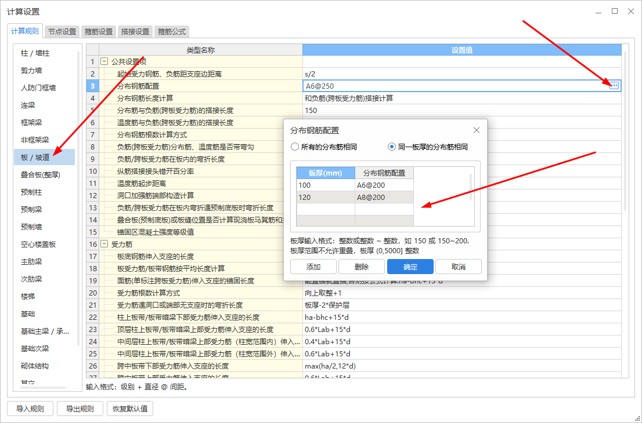Close the 分布钢筋配置 dialog

(x=476, y=130)
